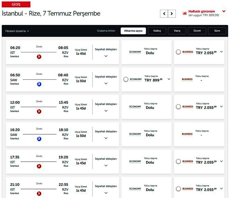The width and height of the screenshot is (232, 198).
Task: Click the airline logo on 12:00 flight
Action: click(x=39, y=111)
